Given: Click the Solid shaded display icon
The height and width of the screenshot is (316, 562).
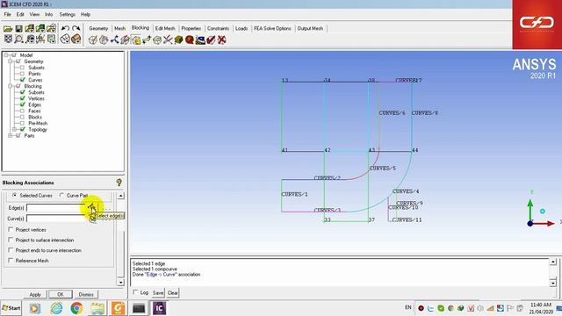Looking at the screenshot, I should (x=76, y=39).
